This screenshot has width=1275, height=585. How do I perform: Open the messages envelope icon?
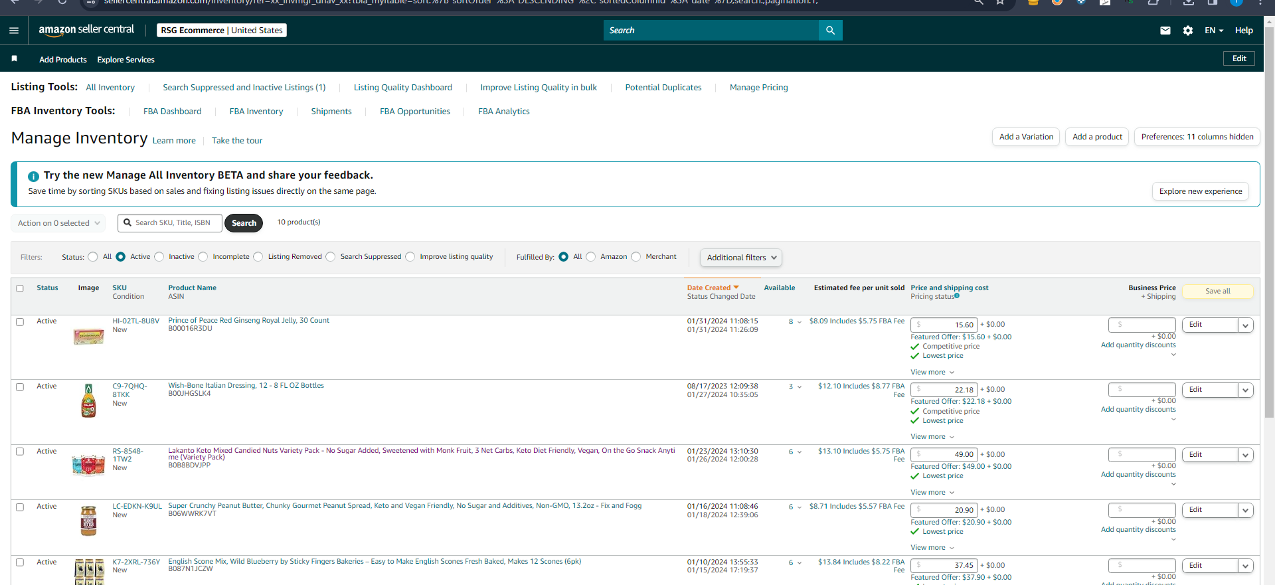(x=1165, y=31)
